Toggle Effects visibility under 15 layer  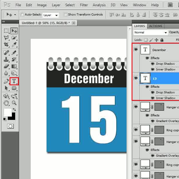coord(147,87)
